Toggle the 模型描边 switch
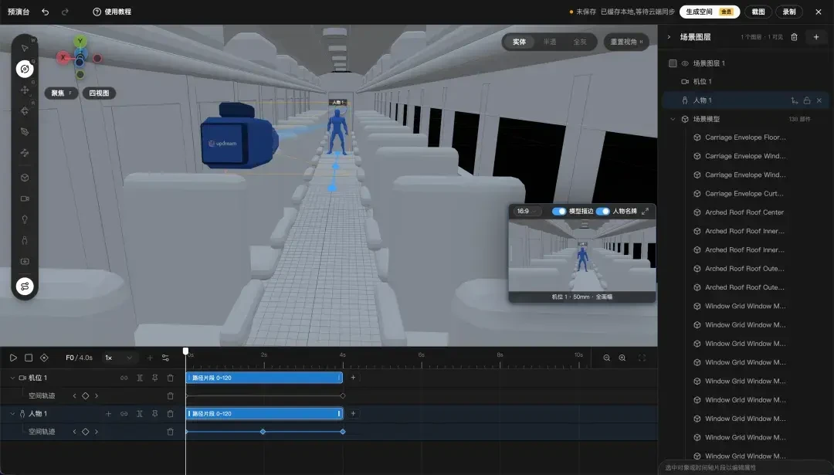Viewport: 834px width, 475px height. (x=558, y=211)
